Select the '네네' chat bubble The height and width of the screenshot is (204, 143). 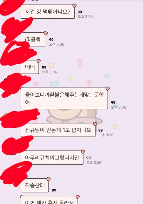coord(30,67)
